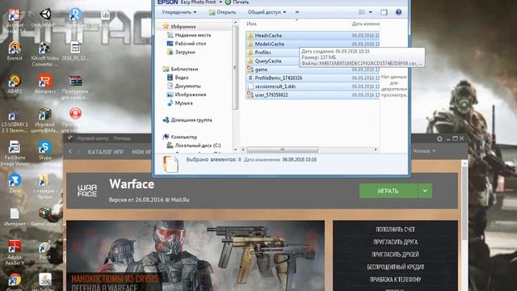Click the ПРИГЛАСИТЬ ДРУЗЕЙ link

[395, 255]
